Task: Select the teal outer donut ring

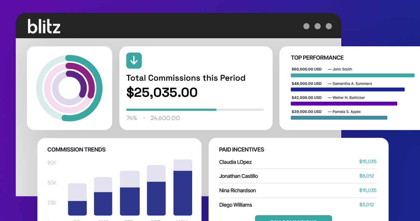Action: click(99, 88)
